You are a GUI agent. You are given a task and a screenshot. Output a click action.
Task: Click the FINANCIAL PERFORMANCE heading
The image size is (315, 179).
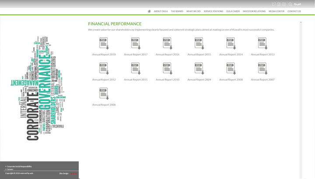pos(115,24)
